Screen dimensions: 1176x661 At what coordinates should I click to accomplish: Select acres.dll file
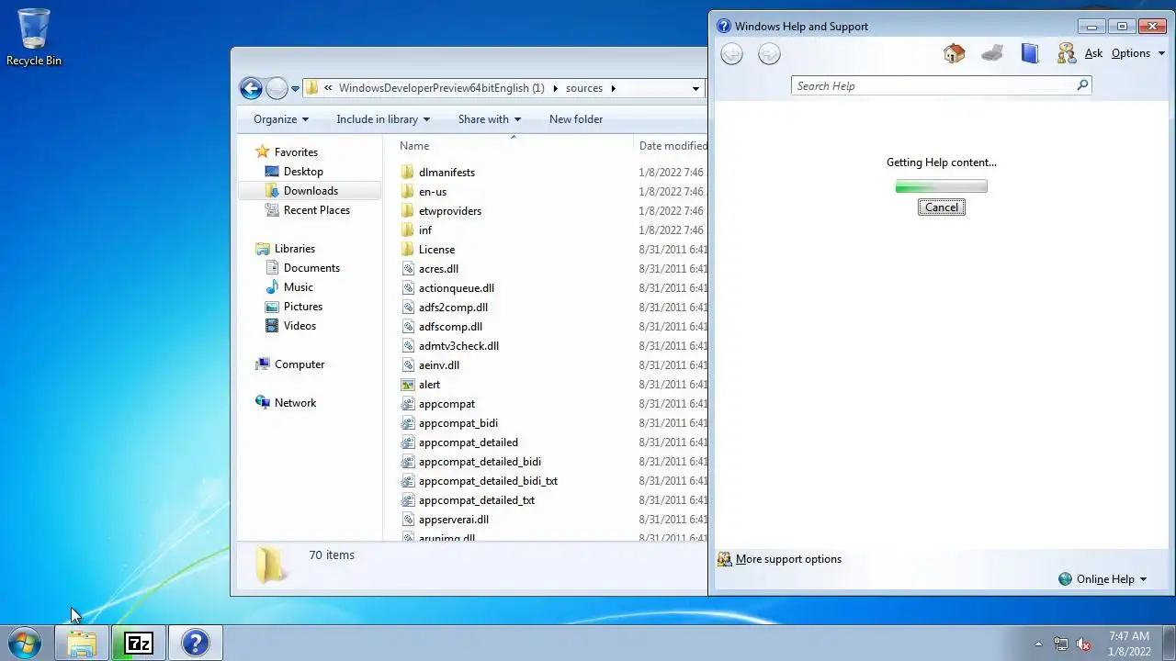click(x=438, y=268)
